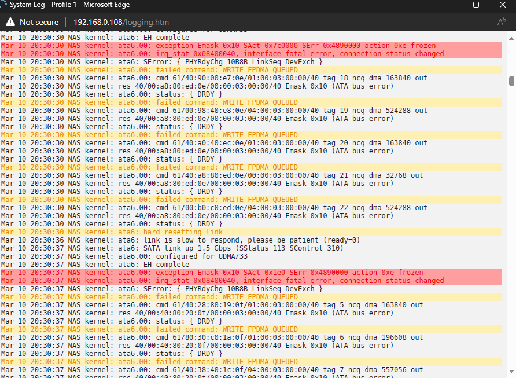Image resolution: width=516 pixels, height=378 pixels.
Task: Click the 20:30:30 irq_stat interface fatal error line
Action: point(251,54)
